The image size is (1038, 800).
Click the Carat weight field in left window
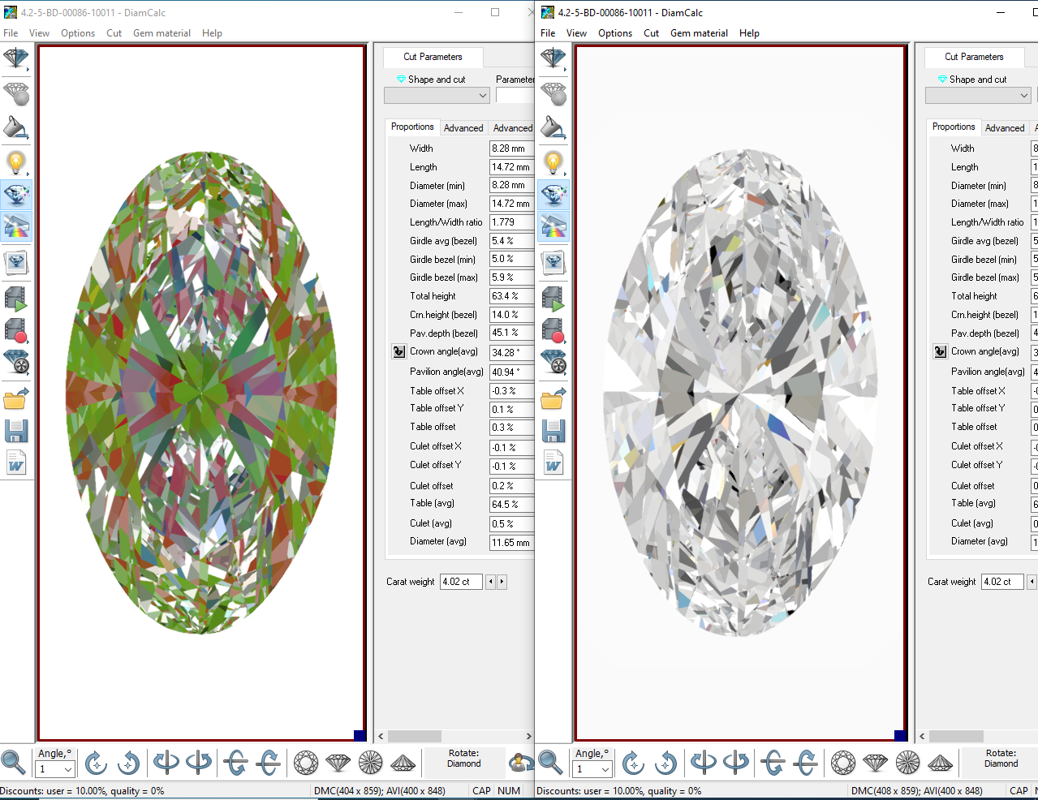461,582
